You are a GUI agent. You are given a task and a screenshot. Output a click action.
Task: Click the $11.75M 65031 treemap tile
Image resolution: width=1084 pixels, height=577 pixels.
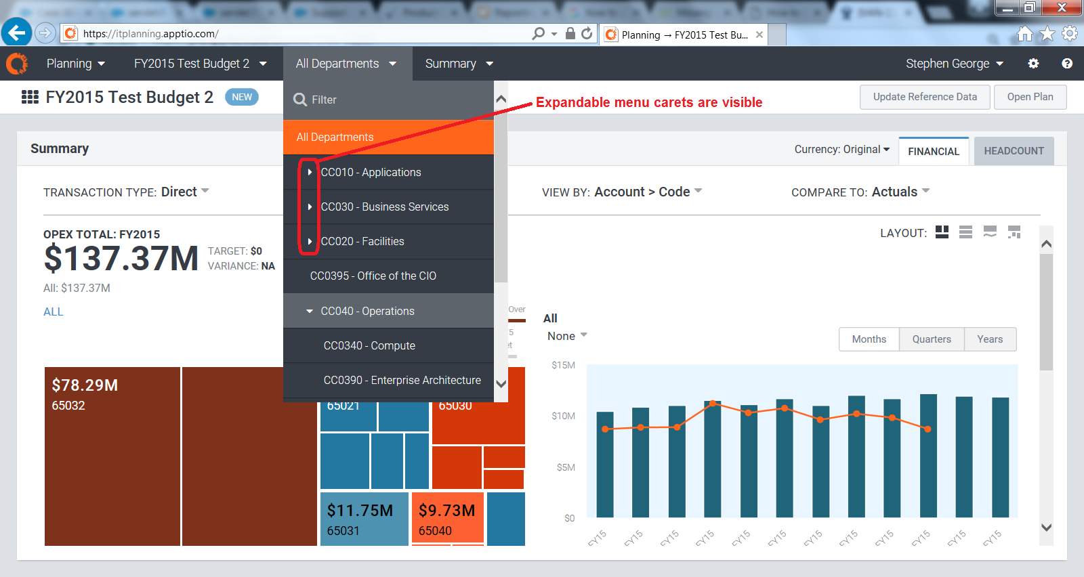(364, 519)
